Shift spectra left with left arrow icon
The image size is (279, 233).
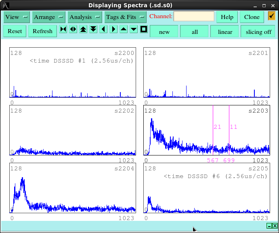click(103, 29)
